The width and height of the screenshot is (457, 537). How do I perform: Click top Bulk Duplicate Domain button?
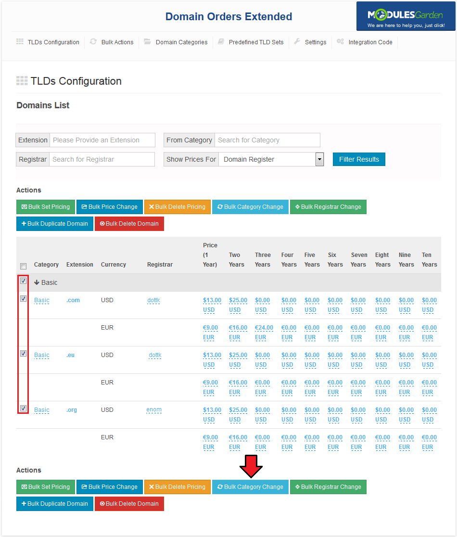[x=55, y=224]
